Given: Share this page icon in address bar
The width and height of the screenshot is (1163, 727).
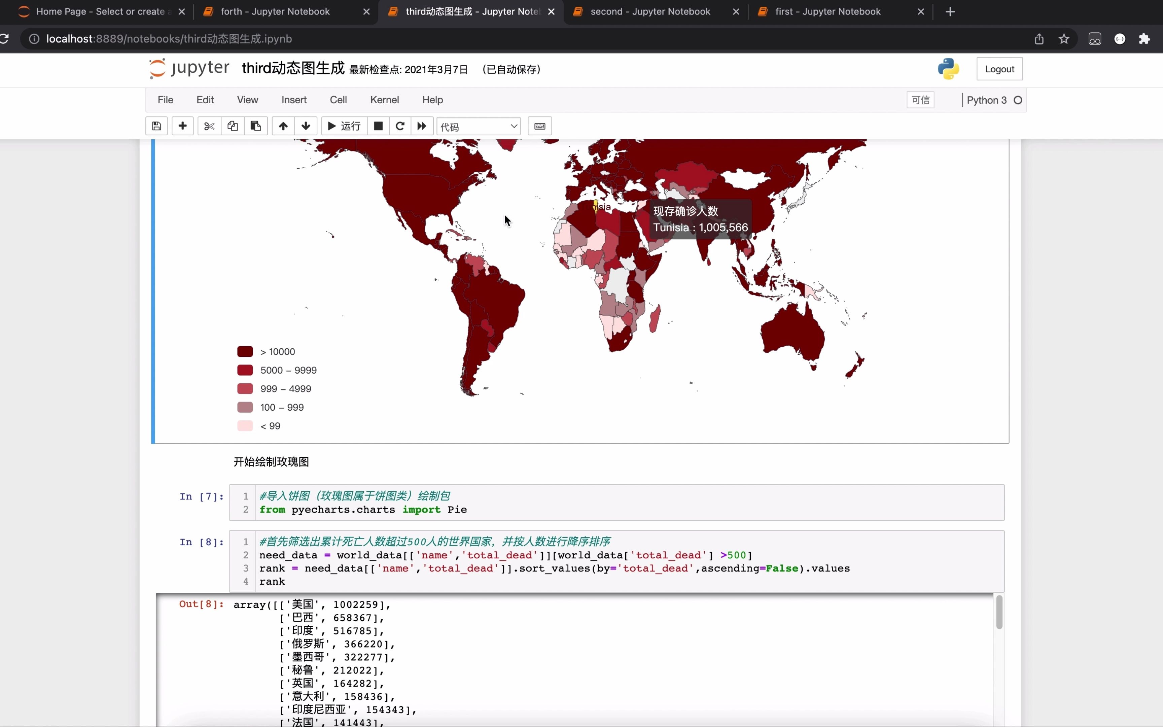Looking at the screenshot, I should [x=1039, y=38].
